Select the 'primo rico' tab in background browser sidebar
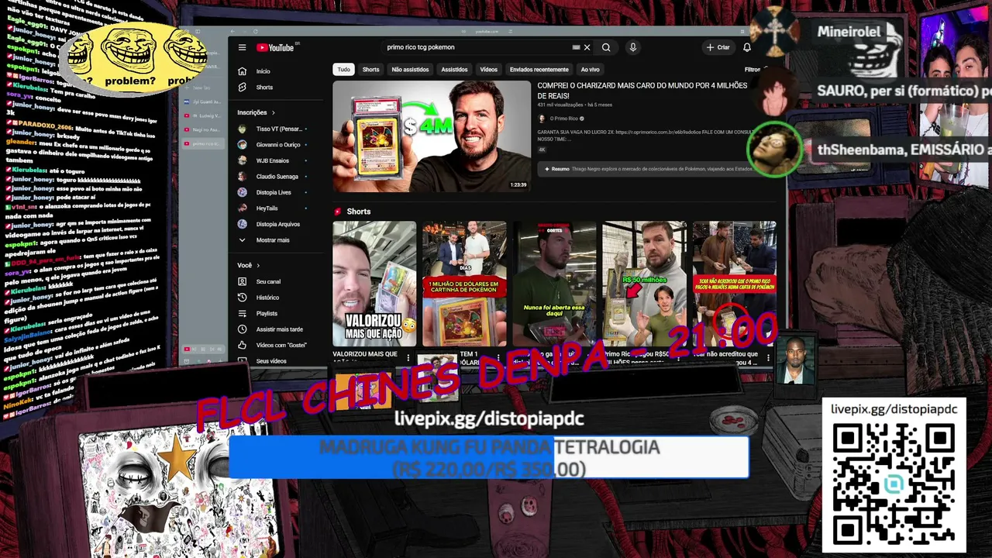The image size is (992, 558). (203, 144)
